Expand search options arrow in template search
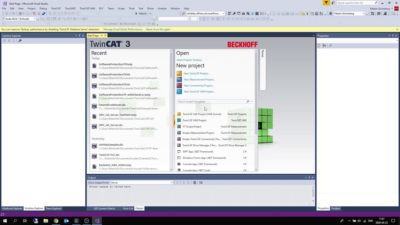Image resolution: width=400 pixels, height=225 pixels. coord(251,102)
